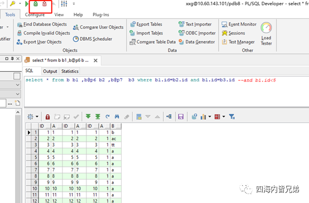Click the Next record down triangle
The image size is (309, 203).
coord(148,117)
